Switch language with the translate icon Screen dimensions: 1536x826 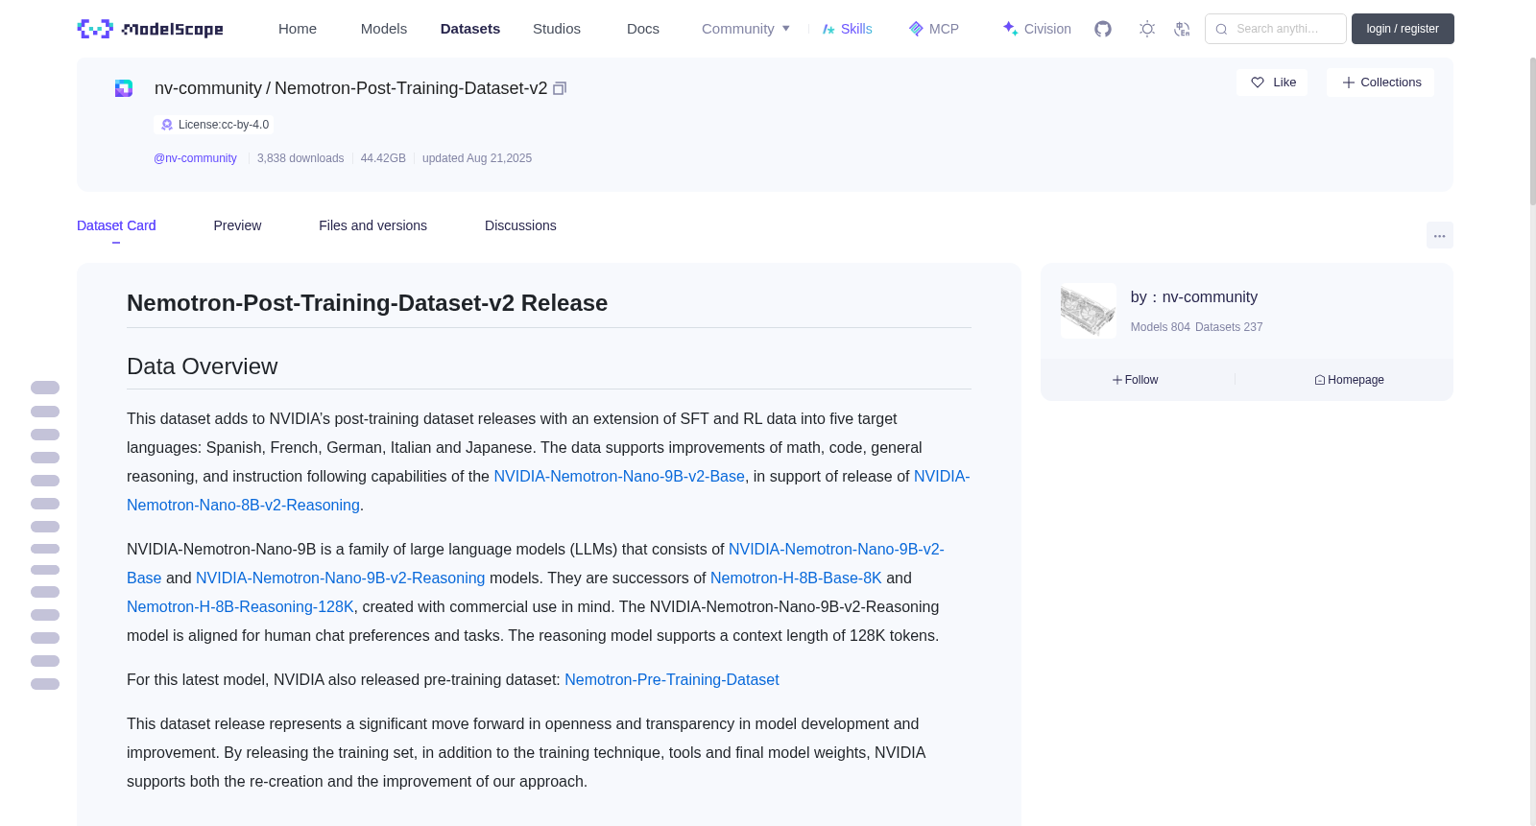point(1182,29)
